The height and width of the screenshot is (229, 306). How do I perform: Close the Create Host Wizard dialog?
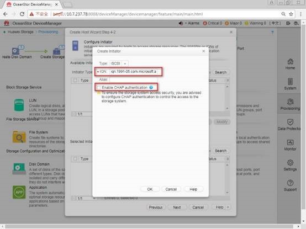click(x=231, y=32)
